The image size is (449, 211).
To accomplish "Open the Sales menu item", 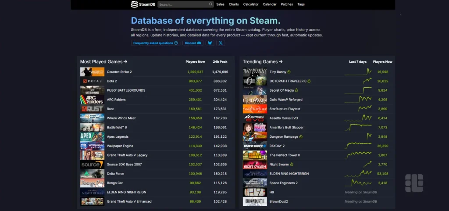I will tap(220, 4).
